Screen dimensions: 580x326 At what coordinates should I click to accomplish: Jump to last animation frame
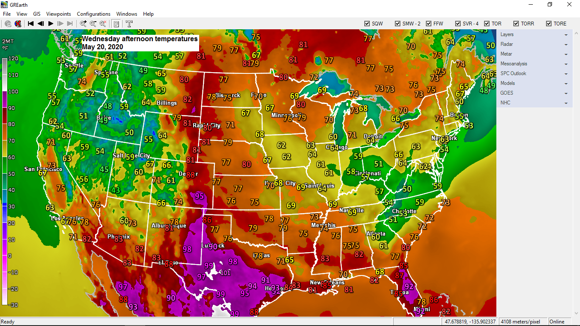coord(70,24)
